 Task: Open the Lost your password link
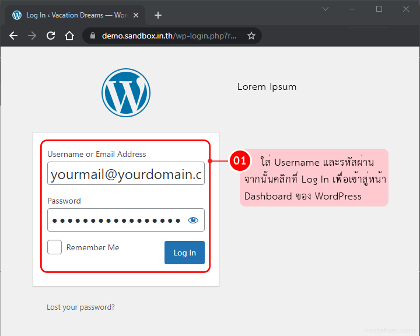point(80,307)
